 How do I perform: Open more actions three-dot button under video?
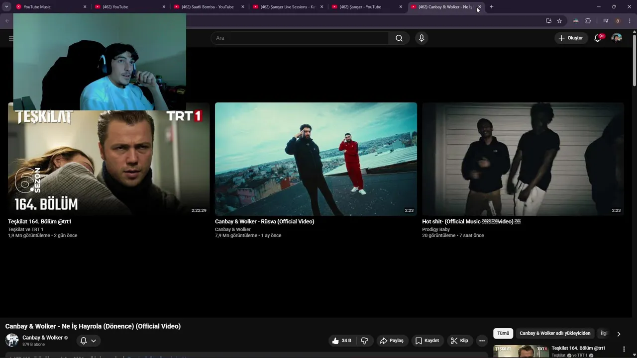(482, 341)
